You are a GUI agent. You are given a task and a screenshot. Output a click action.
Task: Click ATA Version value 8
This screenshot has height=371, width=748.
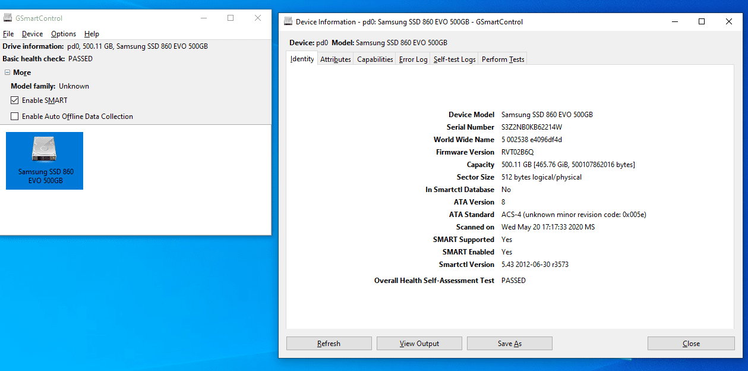(x=503, y=202)
